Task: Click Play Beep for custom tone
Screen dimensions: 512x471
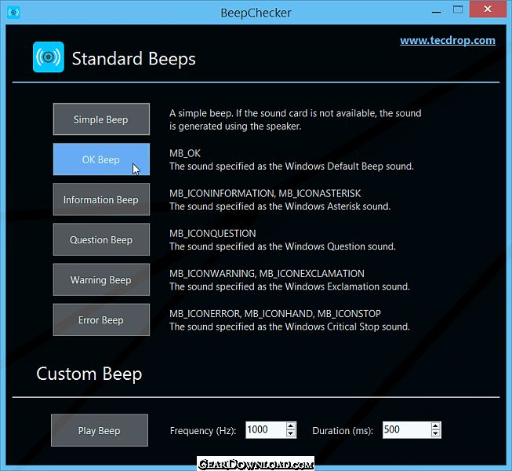Action: click(x=100, y=430)
